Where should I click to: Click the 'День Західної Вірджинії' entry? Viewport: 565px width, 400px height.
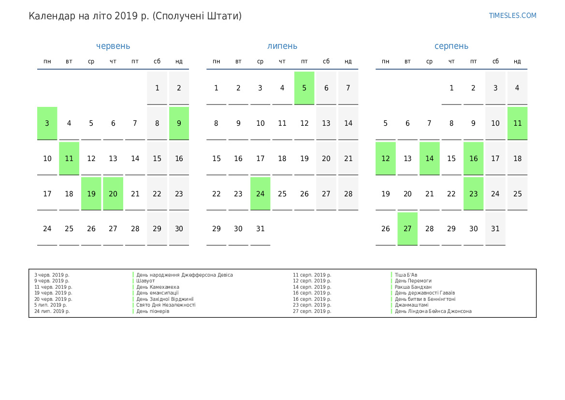point(165,299)
